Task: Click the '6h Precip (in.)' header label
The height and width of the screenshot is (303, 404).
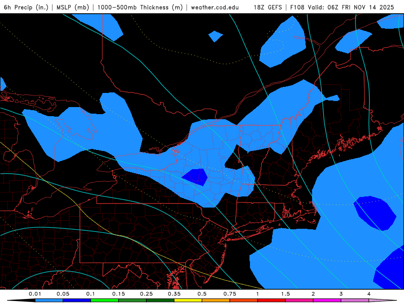Action: pos(26,7)
